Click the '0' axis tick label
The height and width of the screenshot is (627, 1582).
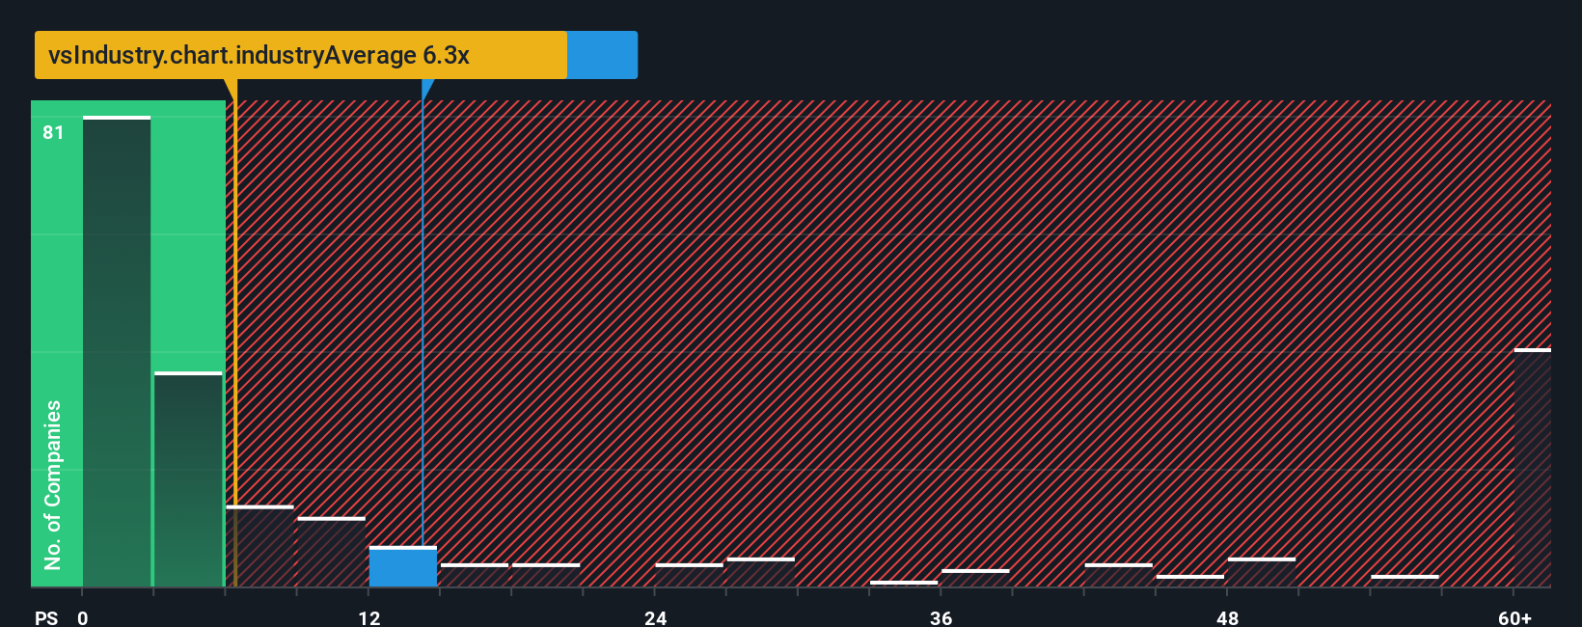click(83, 617)
